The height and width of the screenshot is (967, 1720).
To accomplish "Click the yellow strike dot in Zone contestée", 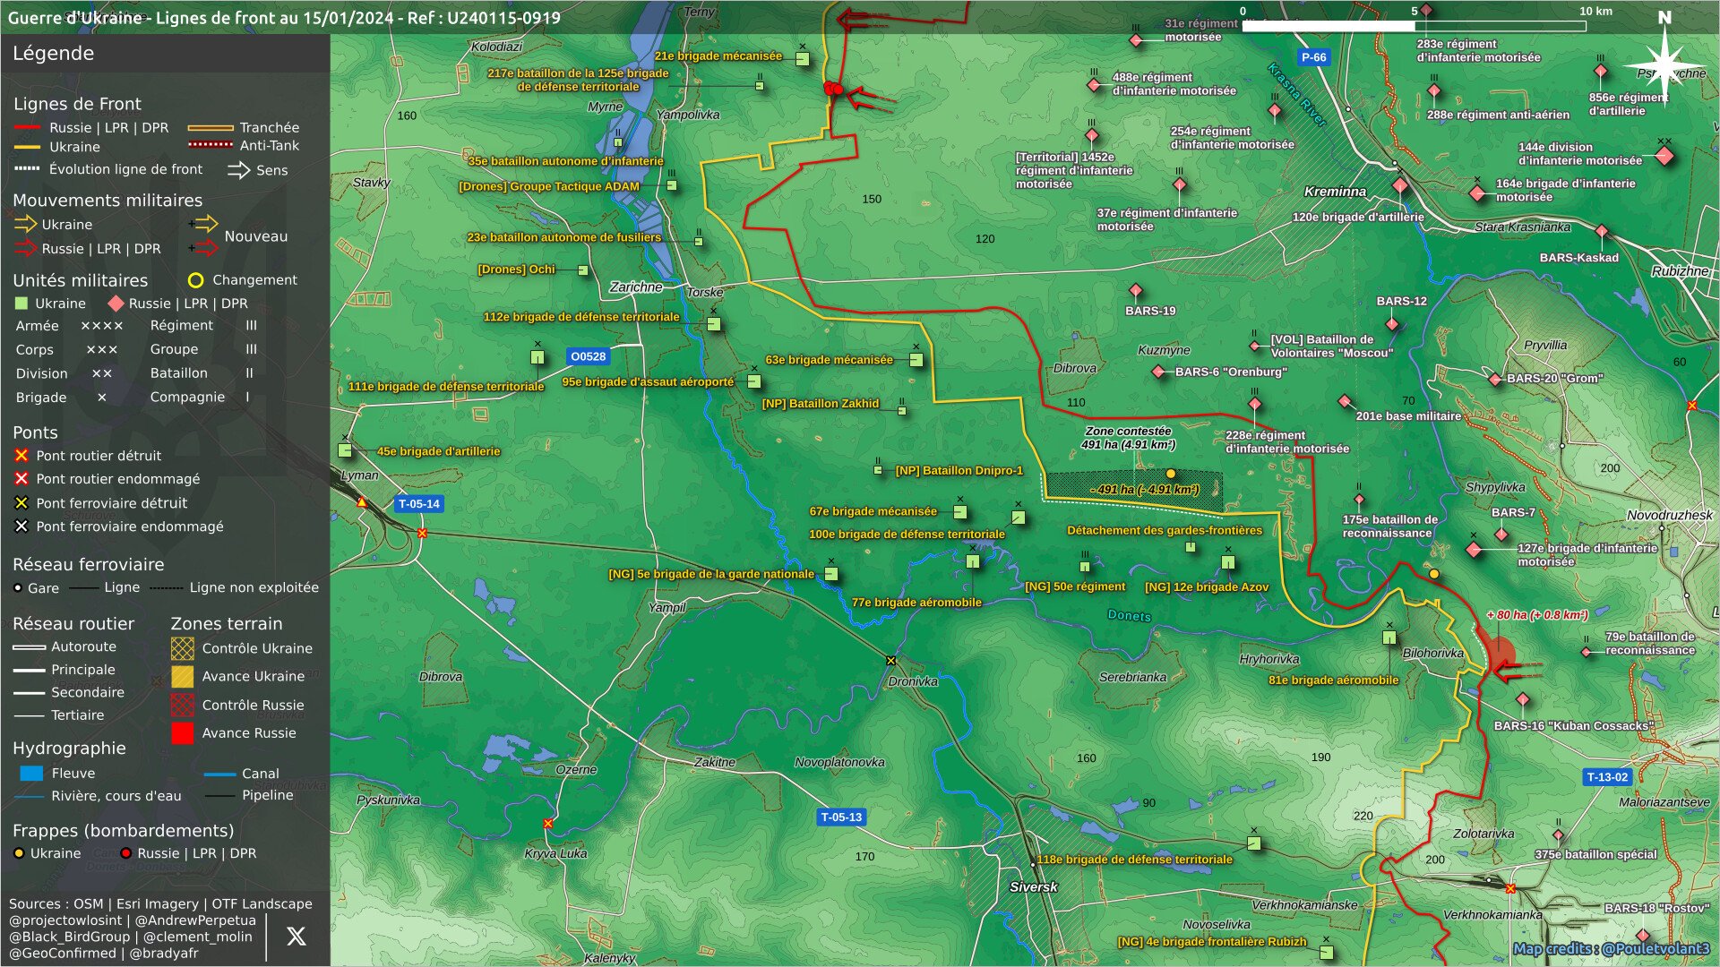I will click(1170, 474).
